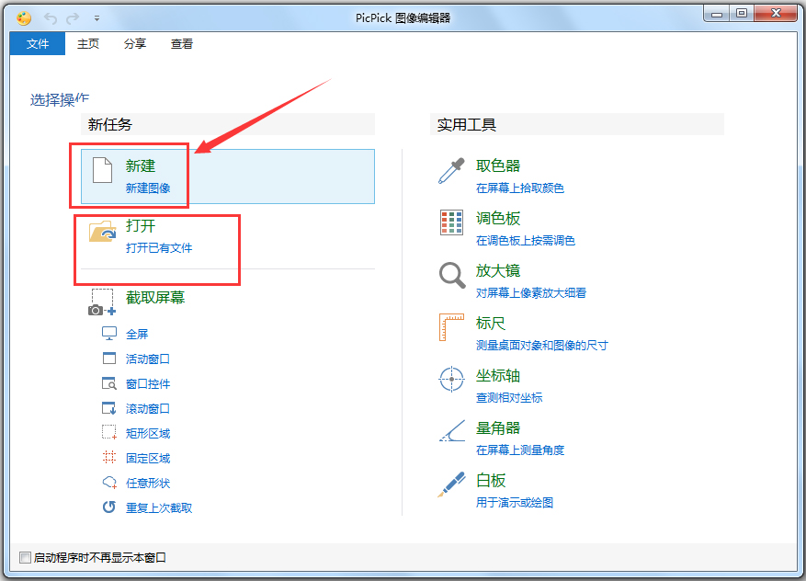Click the dotted rectangle 矩形区域 icon
Screen dimensions: 806x581
pyautogui.click(x=109, y=432)
